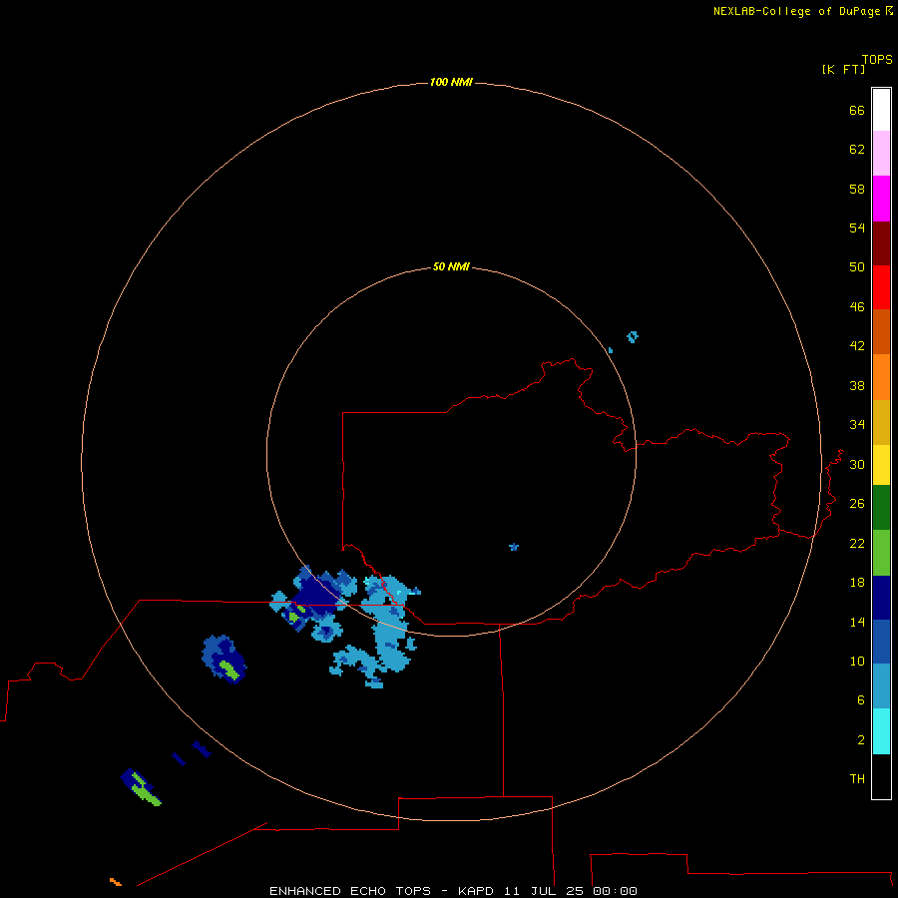Image resolution: width=898 pixels, height=898 pixels.
Task: Click the light pink 62 kft swatch
Action: (x=881, y=153)
